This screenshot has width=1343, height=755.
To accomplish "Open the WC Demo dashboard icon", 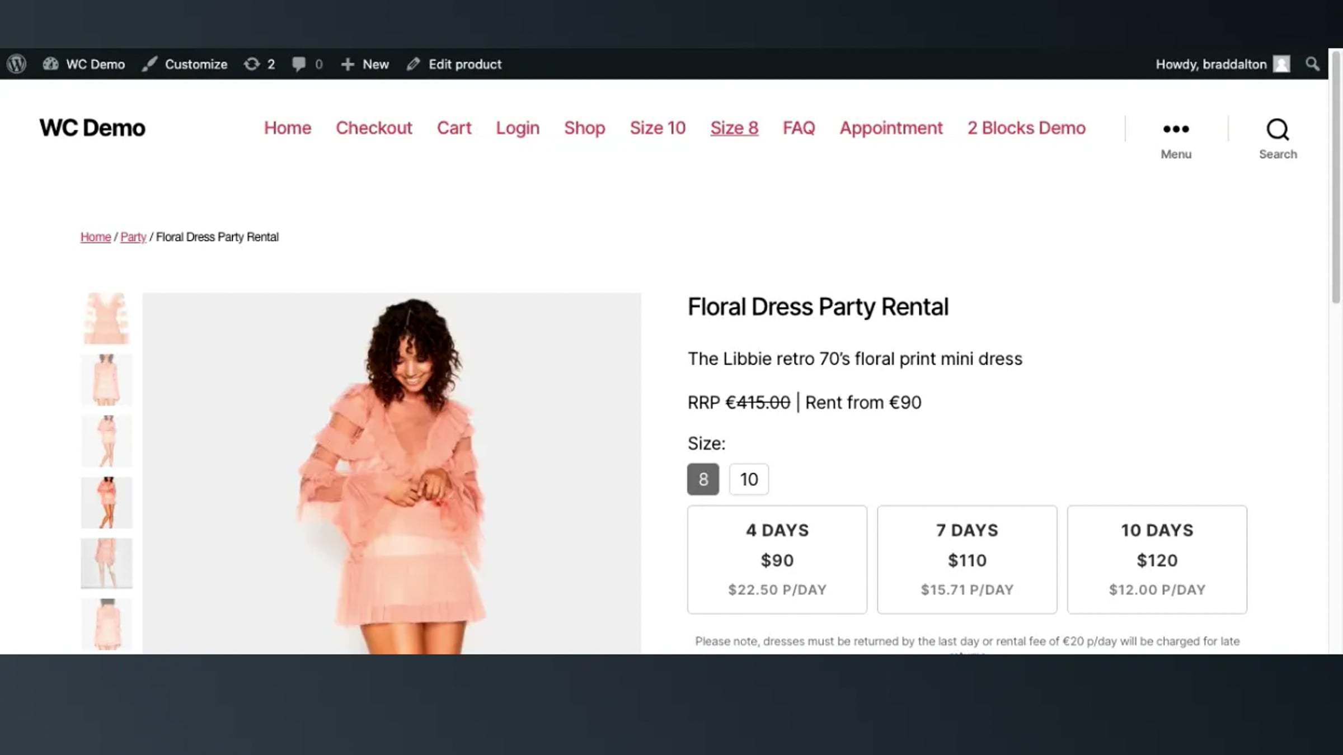I will pyautogui.click(x=51, y=64).
